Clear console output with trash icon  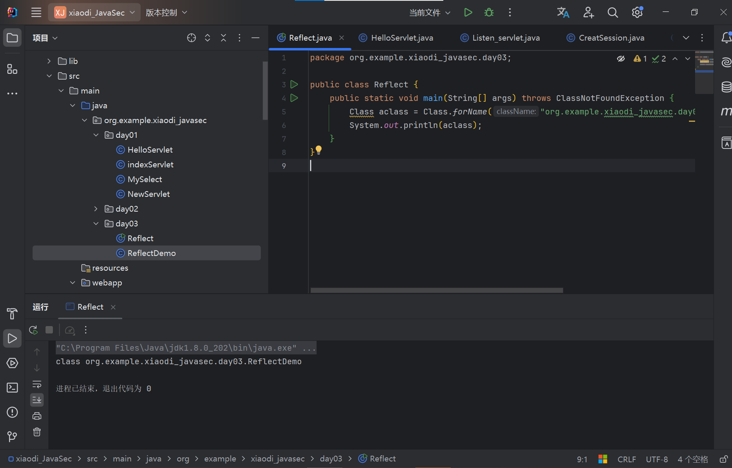pos(37,432)
